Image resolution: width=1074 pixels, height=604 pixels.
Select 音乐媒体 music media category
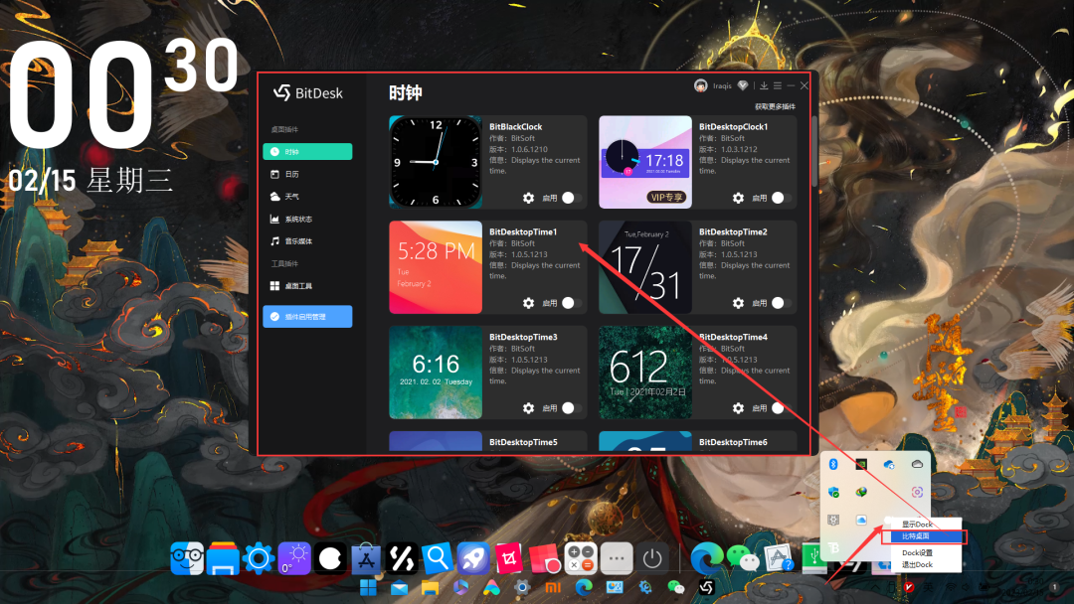pyautogui.click(x=297, y=241)
